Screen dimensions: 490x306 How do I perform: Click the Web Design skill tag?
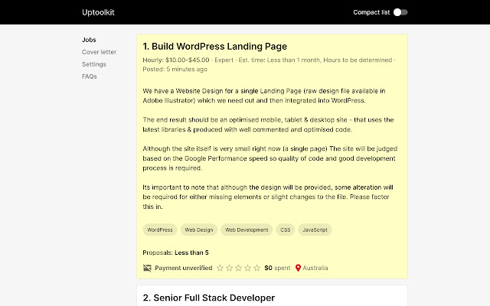(199, 229)
